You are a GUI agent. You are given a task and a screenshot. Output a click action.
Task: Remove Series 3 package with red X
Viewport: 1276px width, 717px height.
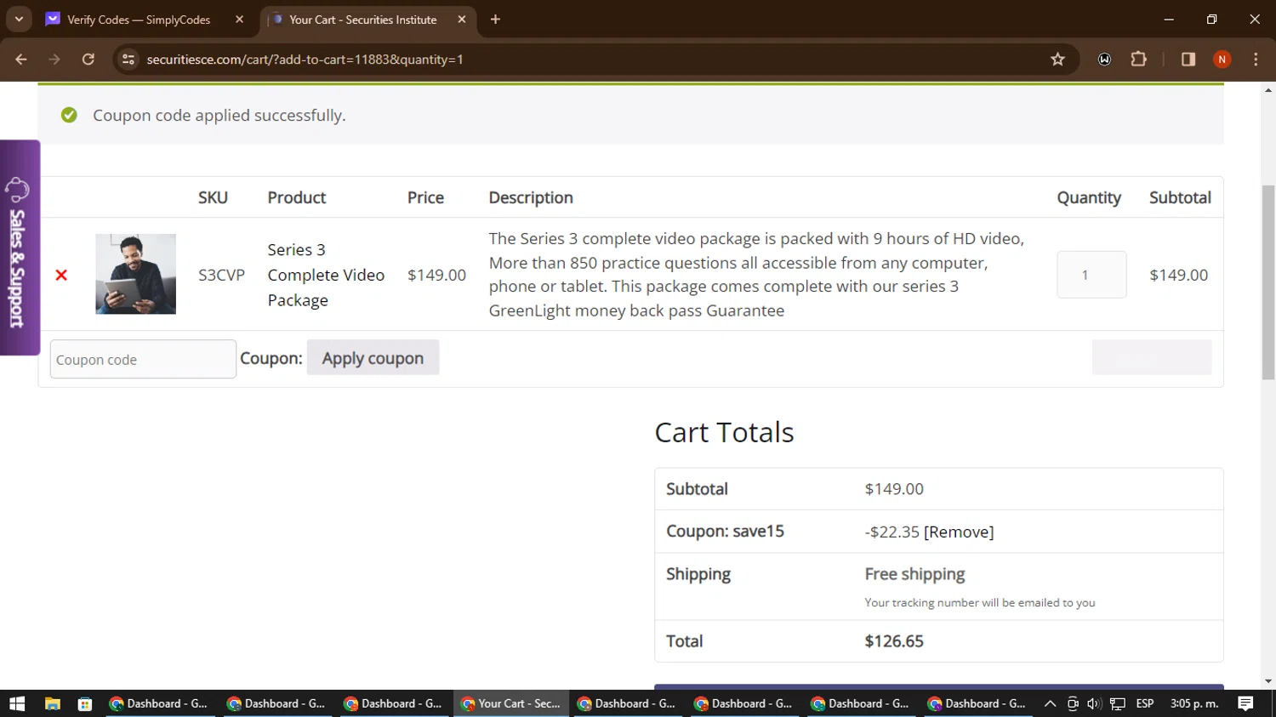pyautogui.click(x=61, y=275)
